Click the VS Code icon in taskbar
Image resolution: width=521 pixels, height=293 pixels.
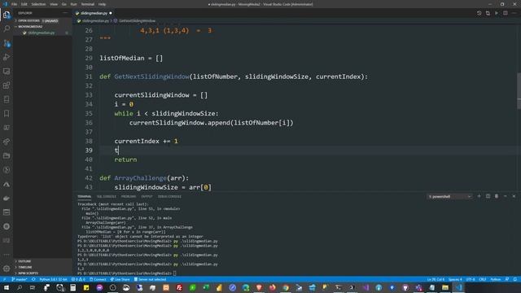click(x=458, y=287)
